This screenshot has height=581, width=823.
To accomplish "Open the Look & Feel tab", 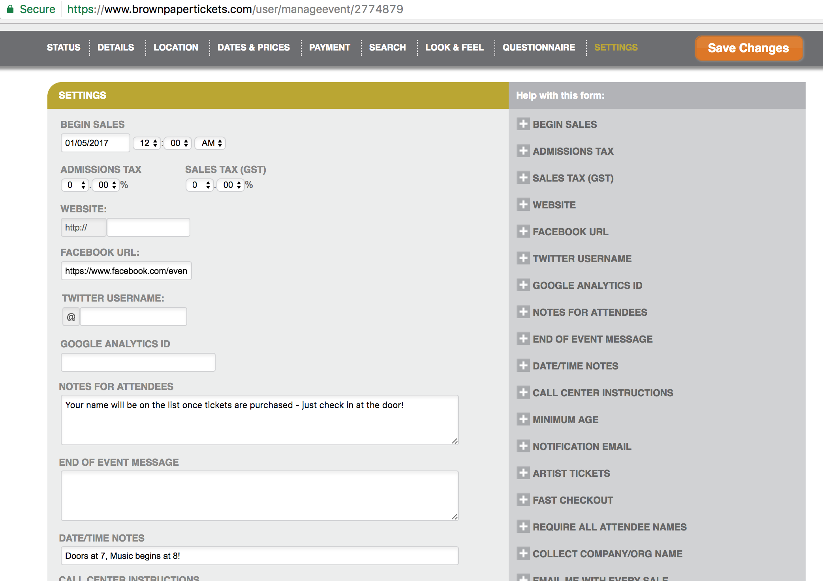I will pos(454,47).
